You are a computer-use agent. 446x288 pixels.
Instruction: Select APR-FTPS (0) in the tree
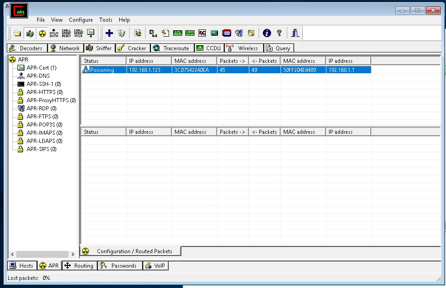coord(43,116)
